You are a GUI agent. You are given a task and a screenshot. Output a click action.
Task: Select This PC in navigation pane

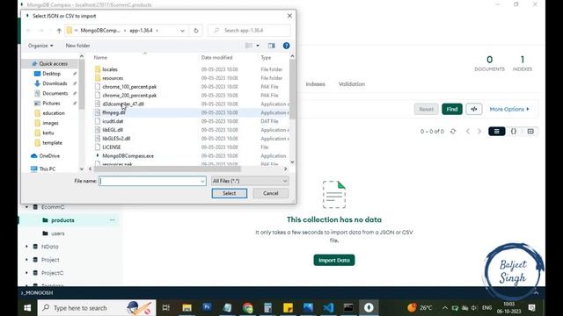point(47,169)
